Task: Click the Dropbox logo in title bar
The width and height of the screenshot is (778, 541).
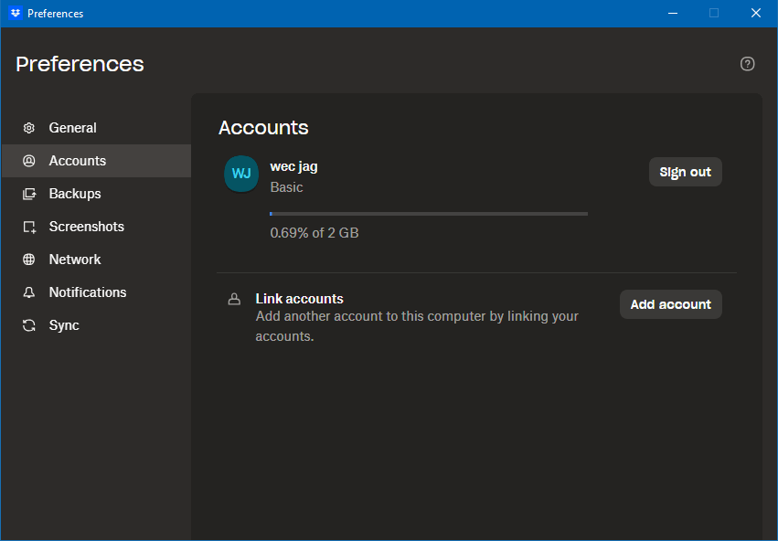Action: tap(16, 14)
